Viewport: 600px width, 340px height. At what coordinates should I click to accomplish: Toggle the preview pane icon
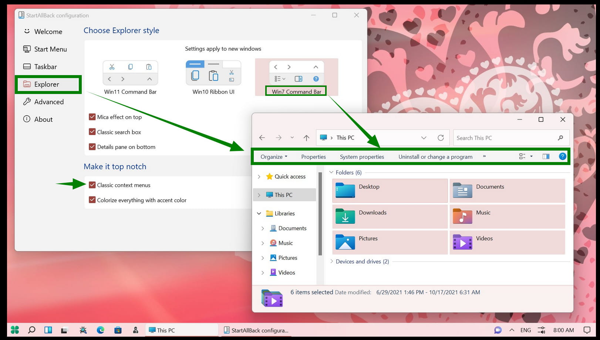[546, 156]
